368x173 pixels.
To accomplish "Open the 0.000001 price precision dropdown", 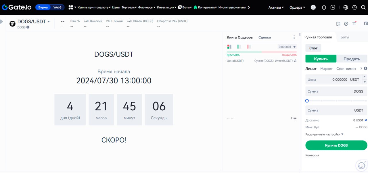I will 287,47.
